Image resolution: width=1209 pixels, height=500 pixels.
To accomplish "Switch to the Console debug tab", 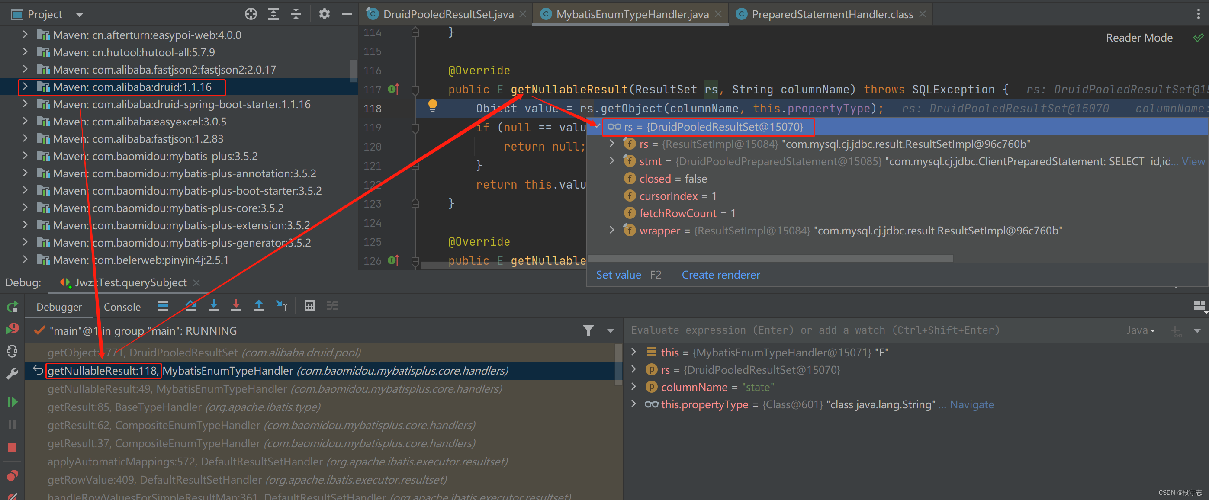I will click(122, 307).
